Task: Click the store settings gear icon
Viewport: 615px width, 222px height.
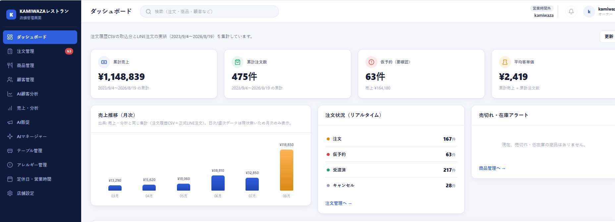Action: click(10, 193)
